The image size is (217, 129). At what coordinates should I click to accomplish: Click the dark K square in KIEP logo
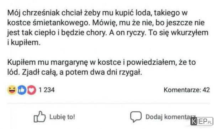click(194, 122)
